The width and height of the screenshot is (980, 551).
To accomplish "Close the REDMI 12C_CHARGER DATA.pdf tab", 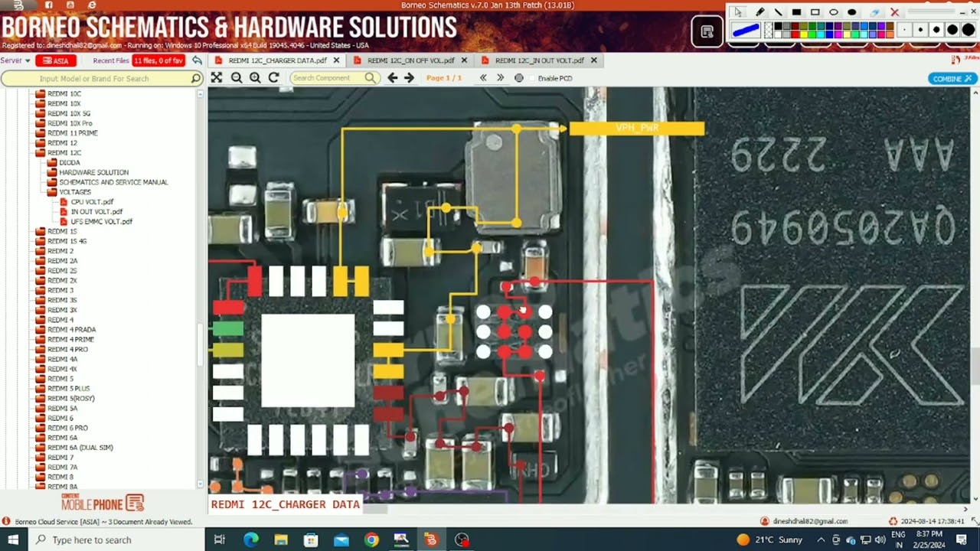I will (x=336, y=60).
